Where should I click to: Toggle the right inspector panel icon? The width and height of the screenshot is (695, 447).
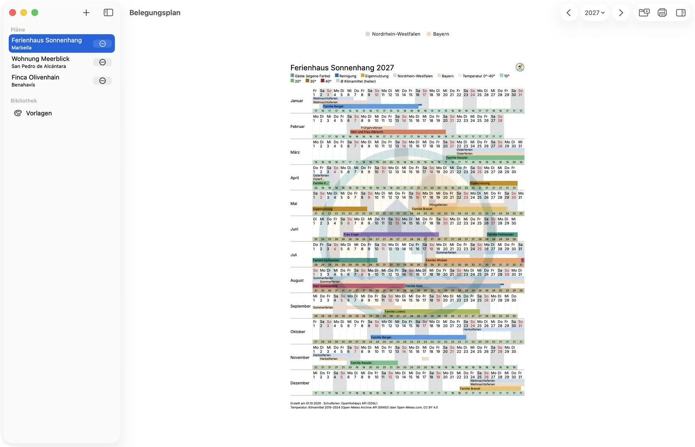pyautogui.click(x=681, y=13)
